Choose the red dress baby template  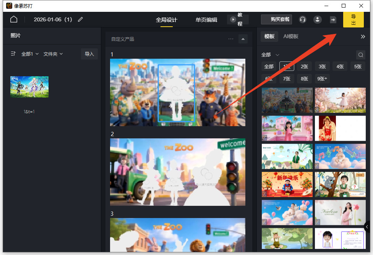(x=340, y=128)
